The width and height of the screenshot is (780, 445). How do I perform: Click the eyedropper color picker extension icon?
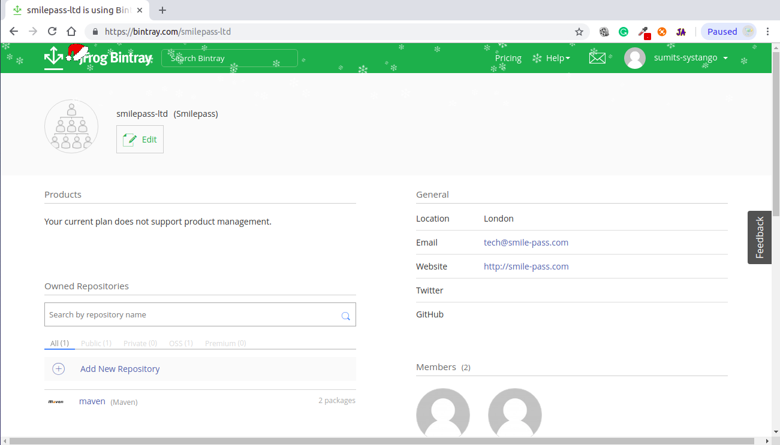point(643,32)
